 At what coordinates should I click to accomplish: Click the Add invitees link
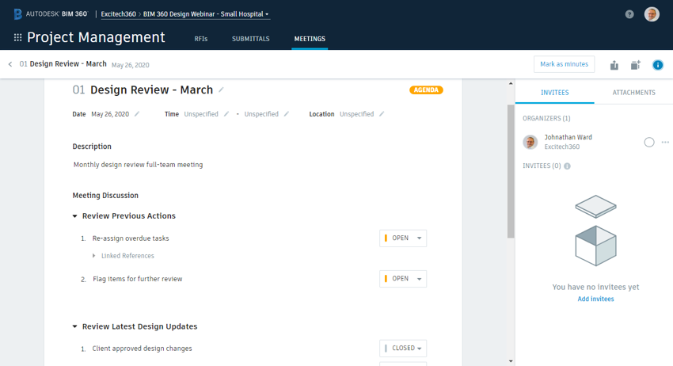[x=595, y=299]
